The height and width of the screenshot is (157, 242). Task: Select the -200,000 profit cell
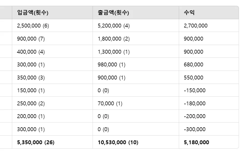click(x=209, y=116)
